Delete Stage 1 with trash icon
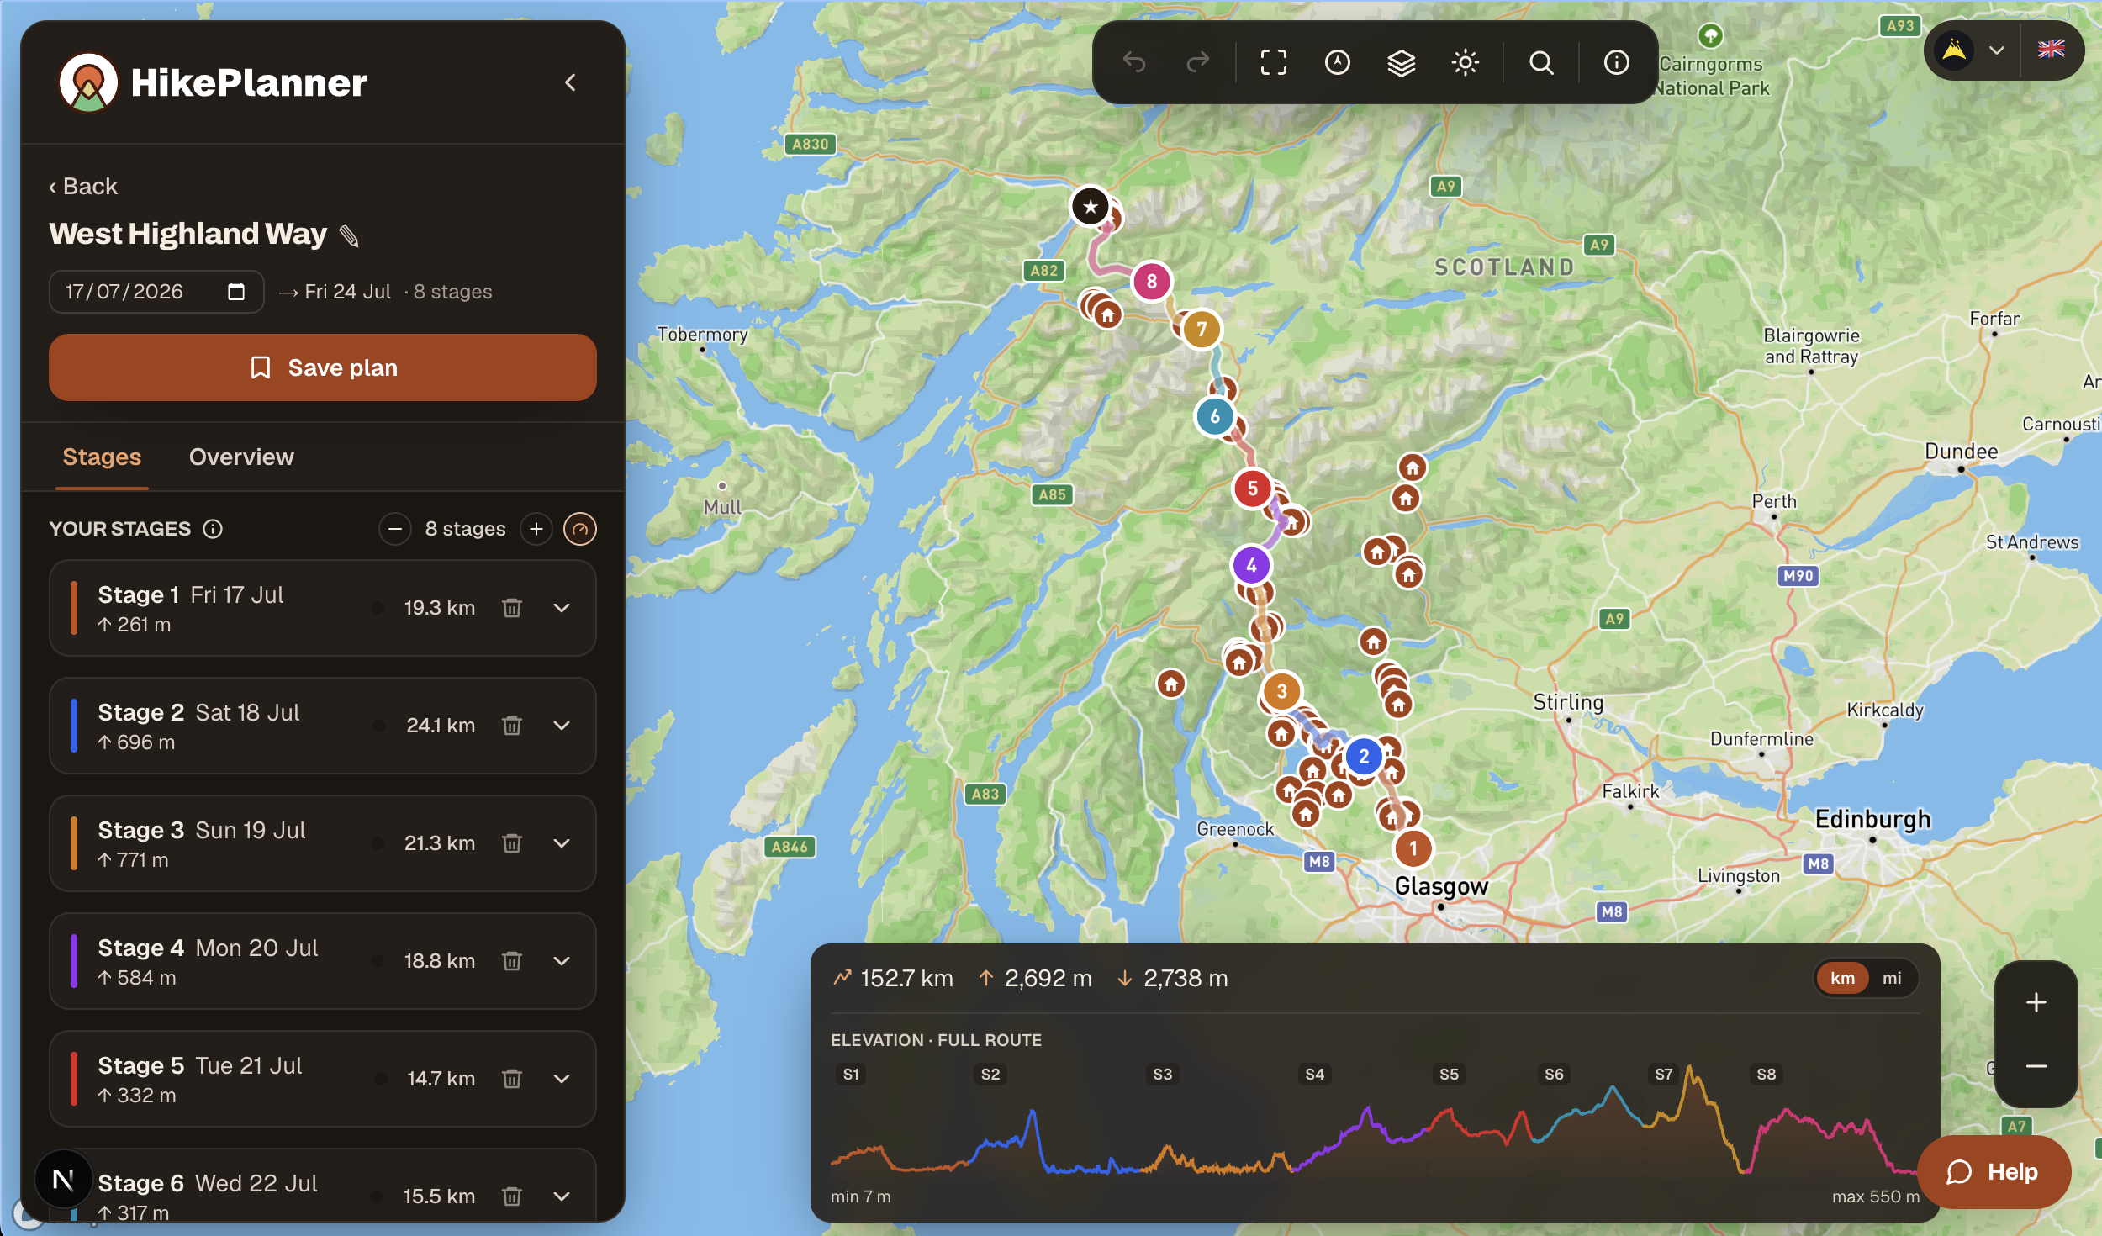The image size is (2102, 1236). click(512, 608)
